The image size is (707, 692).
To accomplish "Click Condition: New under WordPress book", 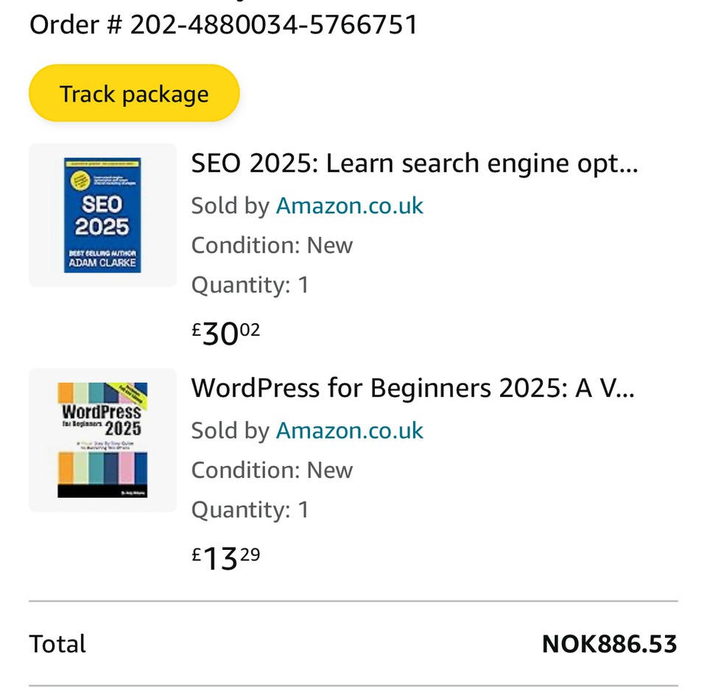I will coord(272,470).
